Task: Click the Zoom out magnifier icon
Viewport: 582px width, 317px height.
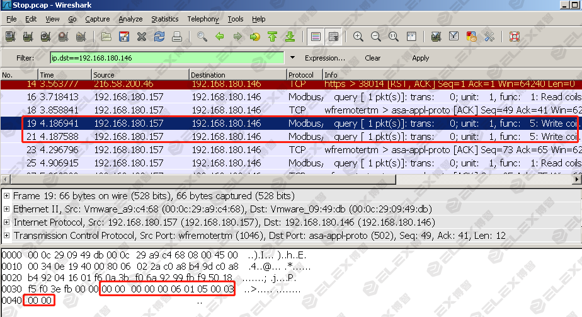Action: tap(376, 37)
